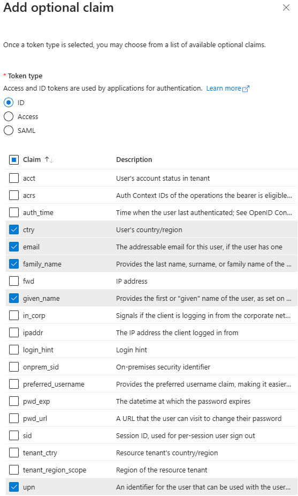Check the preferred_username claim
This screenshot has height=496, width=298.
[x=14, y=384]
